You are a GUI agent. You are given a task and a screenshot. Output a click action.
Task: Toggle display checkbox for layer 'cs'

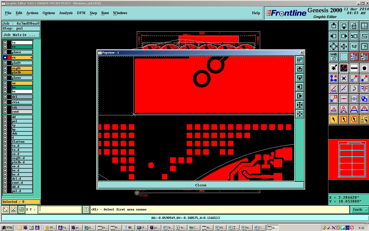(5, 57)
